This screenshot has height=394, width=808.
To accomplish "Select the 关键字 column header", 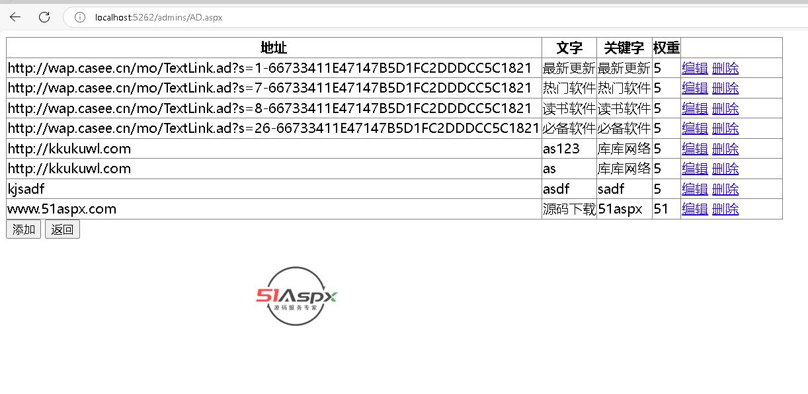I will 624,48.
